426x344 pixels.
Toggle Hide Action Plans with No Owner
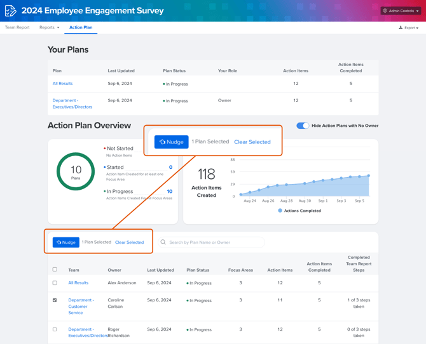303,126
